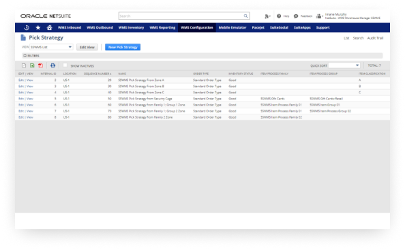Click the Oracle NetSuite logo
The height and width of the screenshot is (250, 405).
point(46,16)
